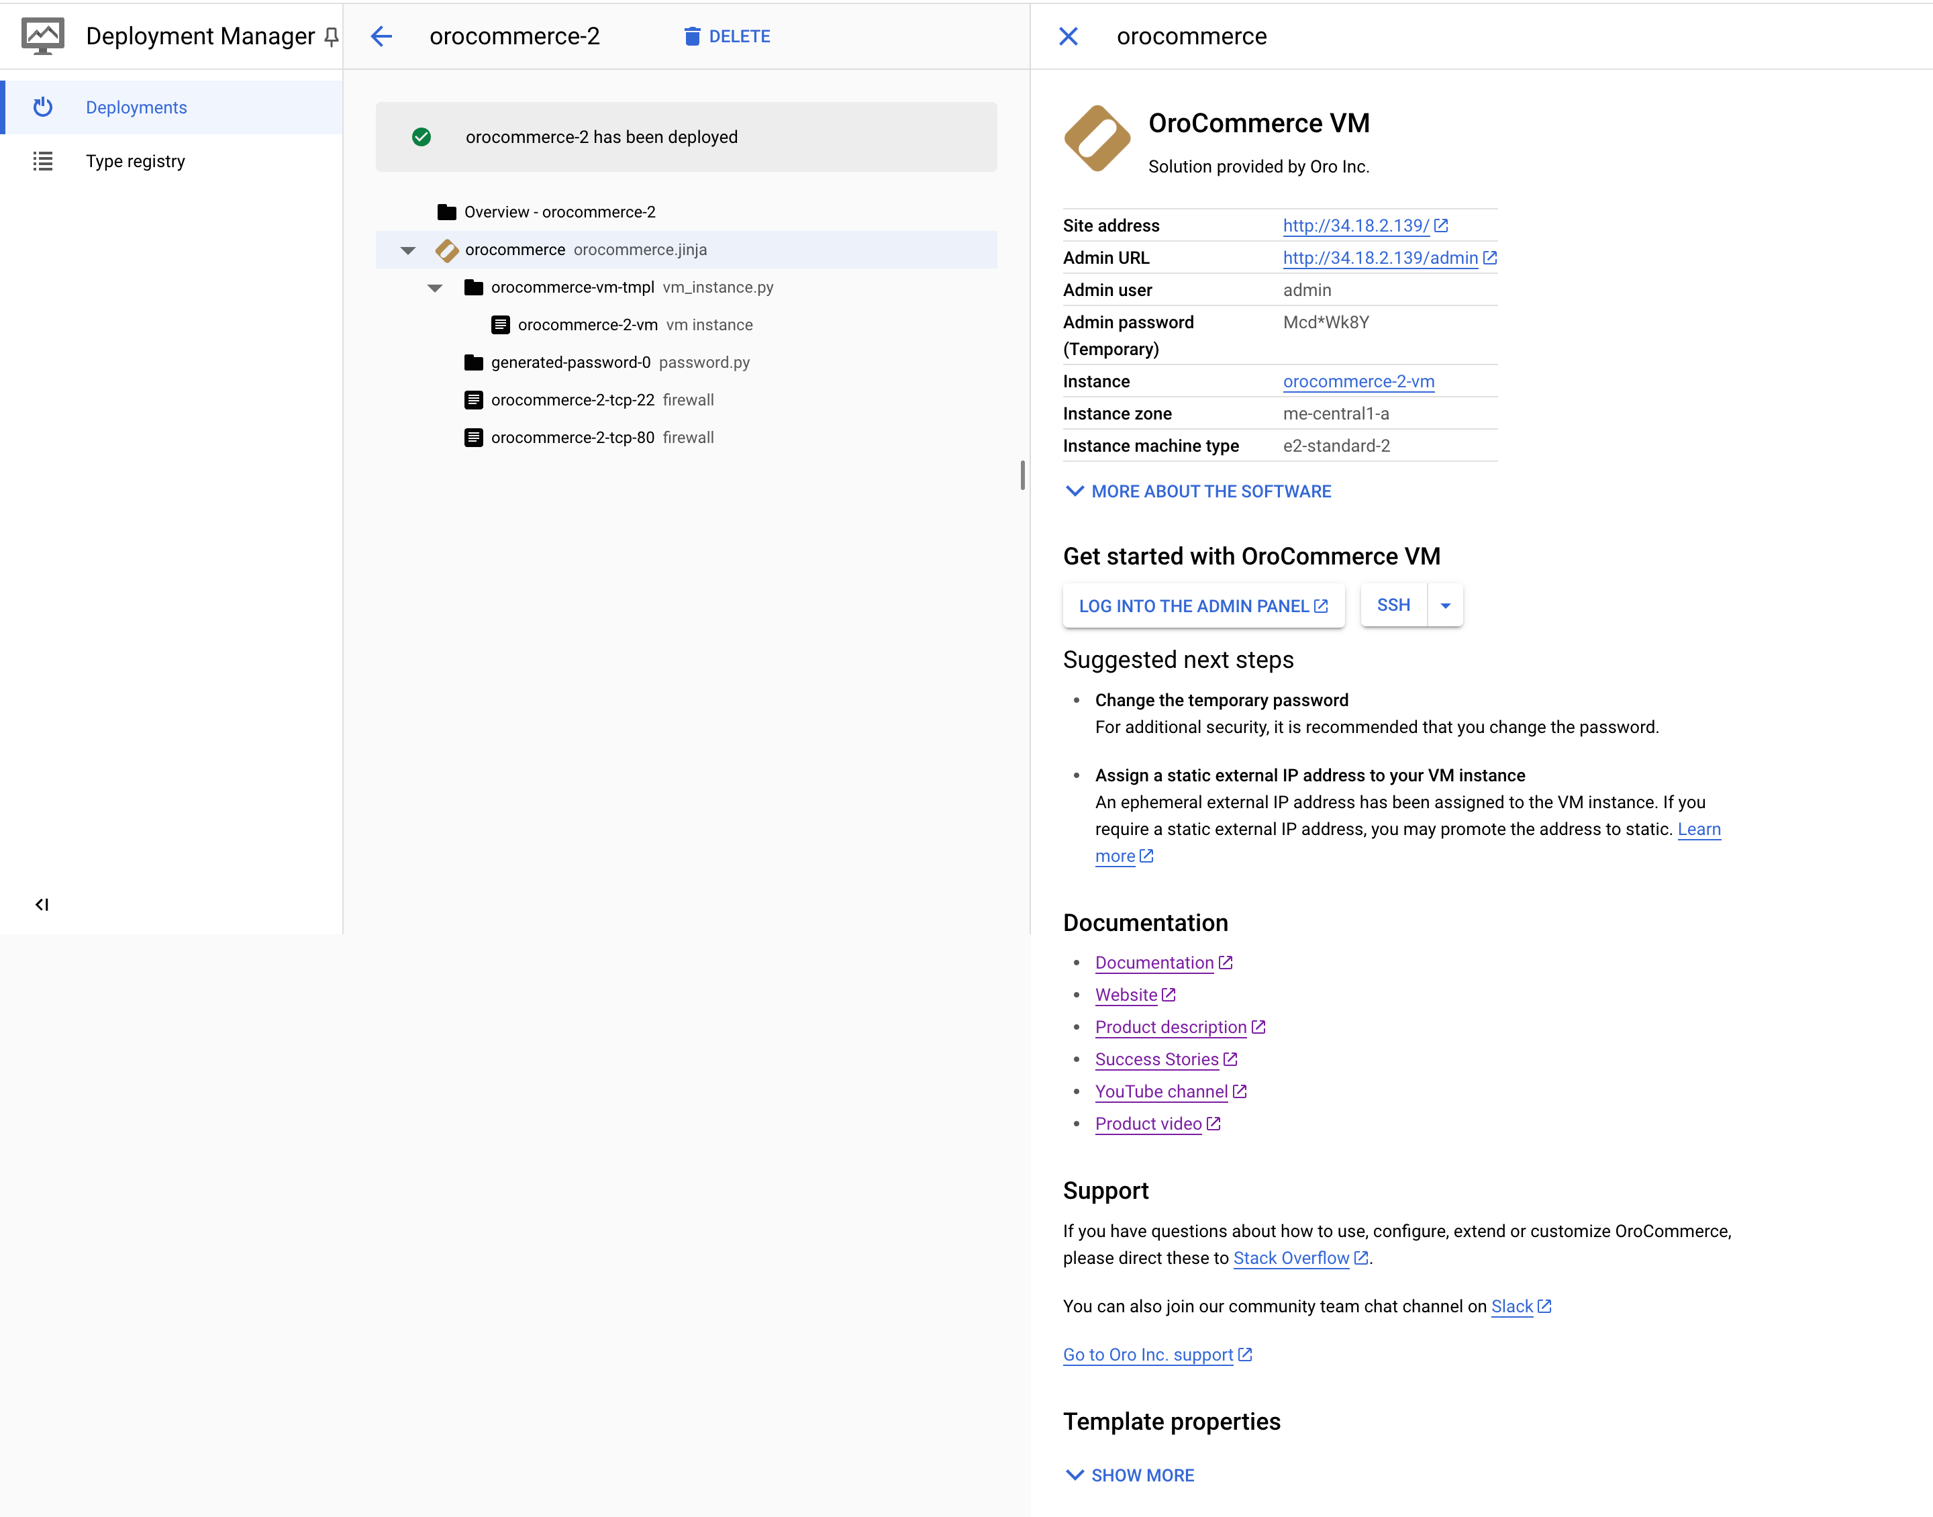Screen dimensions: 1933x1517
Task: Click the OroCommerce VM diamond logo
Action: (x=1097, y=138)
